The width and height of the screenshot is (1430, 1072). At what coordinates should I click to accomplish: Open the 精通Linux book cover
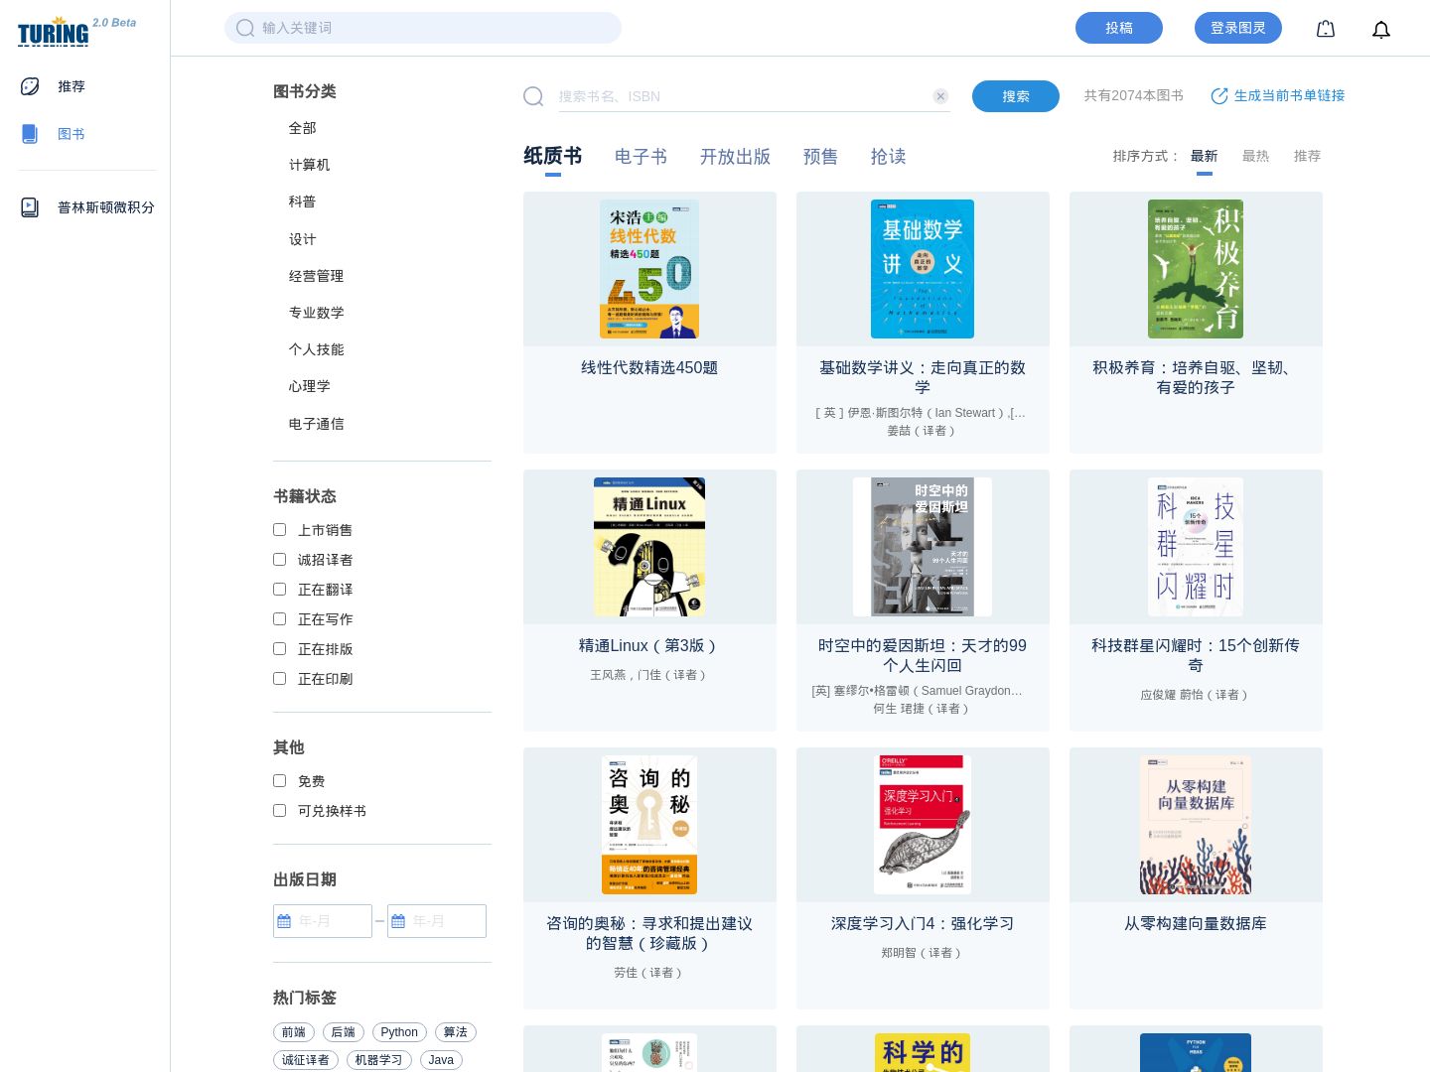tap(649, 547)
